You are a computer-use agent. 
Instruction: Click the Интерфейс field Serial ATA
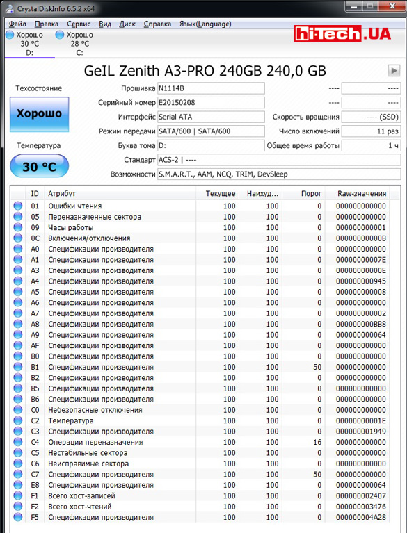[211, 117]
